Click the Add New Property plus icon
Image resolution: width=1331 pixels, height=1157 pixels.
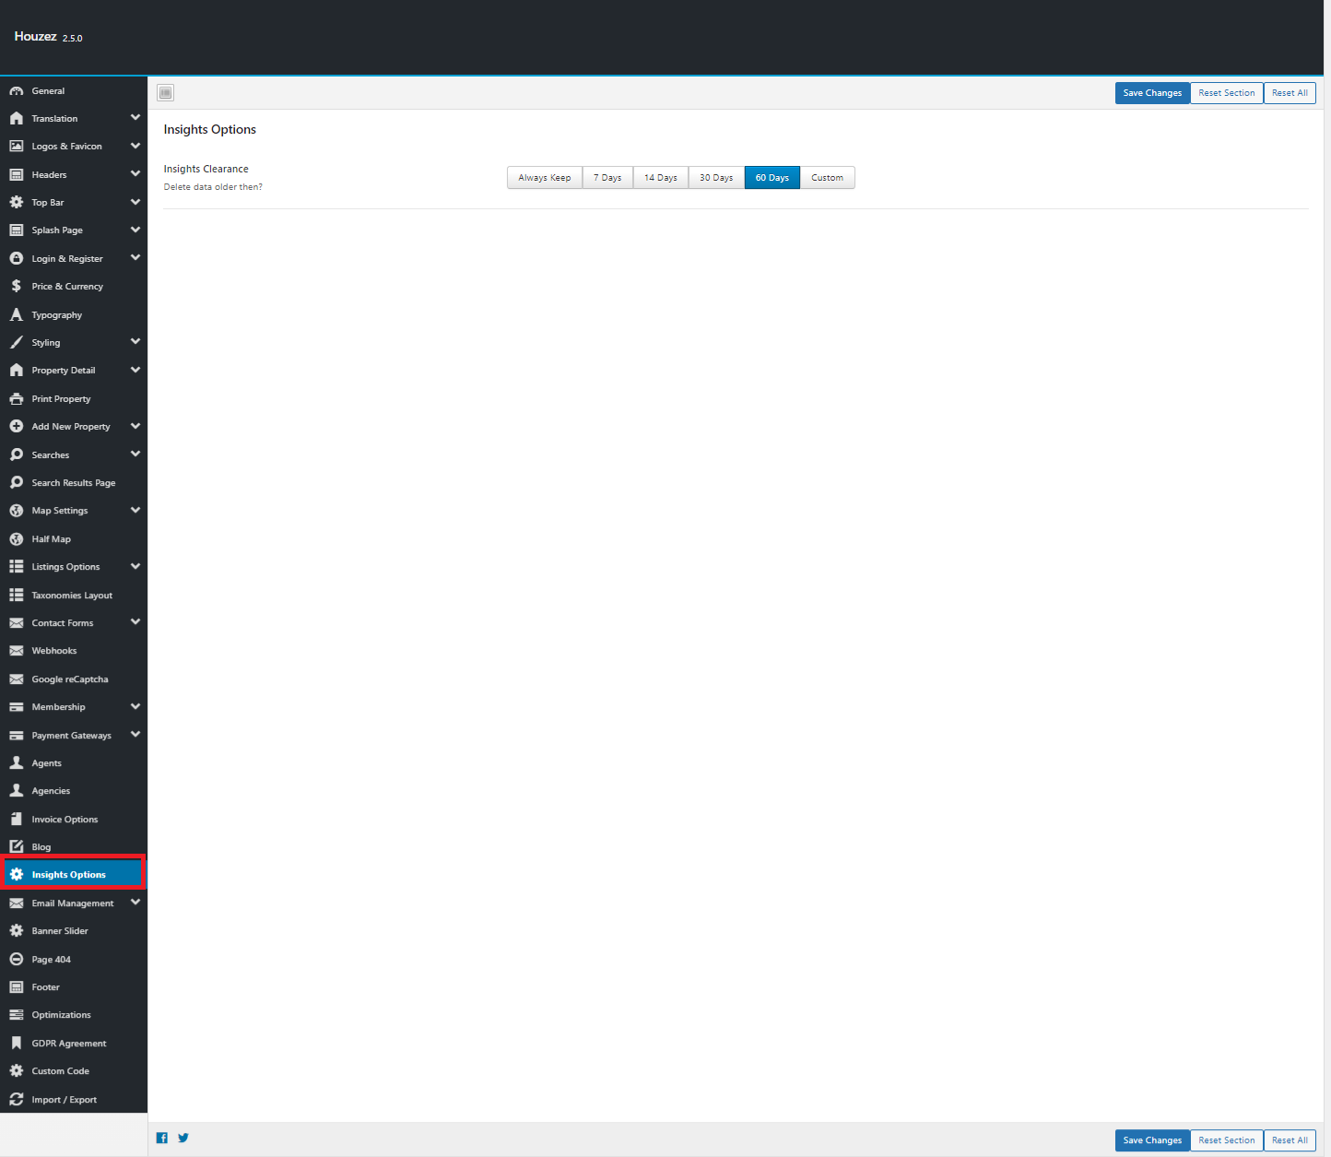17,427
